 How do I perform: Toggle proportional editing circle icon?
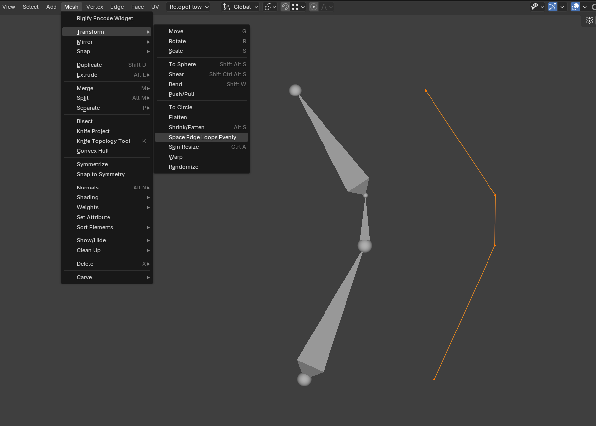(314, 7)
